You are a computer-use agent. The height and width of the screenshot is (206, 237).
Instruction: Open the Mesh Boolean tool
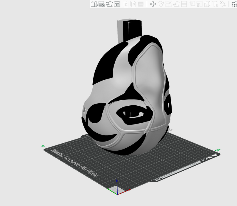(x=192, y=4)
